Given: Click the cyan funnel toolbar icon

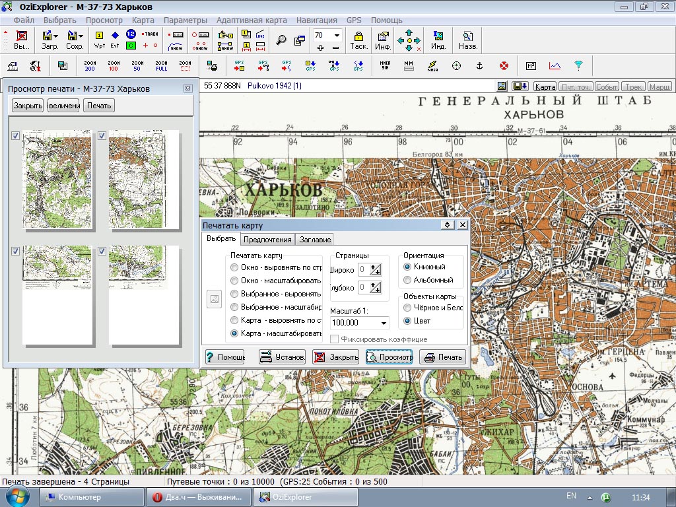Looking at the screenshot, I should click(x=578, y=65).
